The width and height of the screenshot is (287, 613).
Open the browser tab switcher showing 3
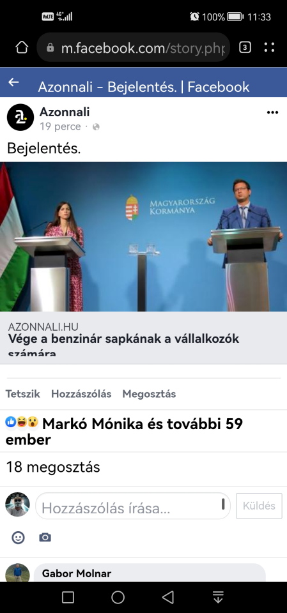(245, 48)
